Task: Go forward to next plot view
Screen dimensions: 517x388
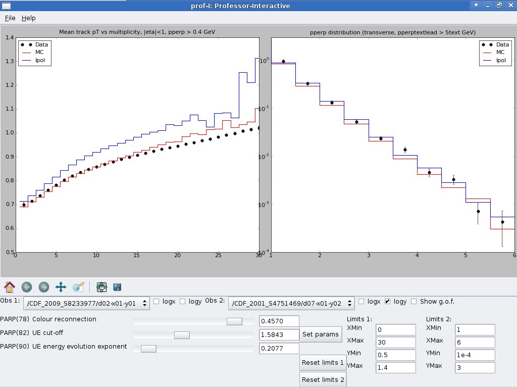Action: click(44, 287)
